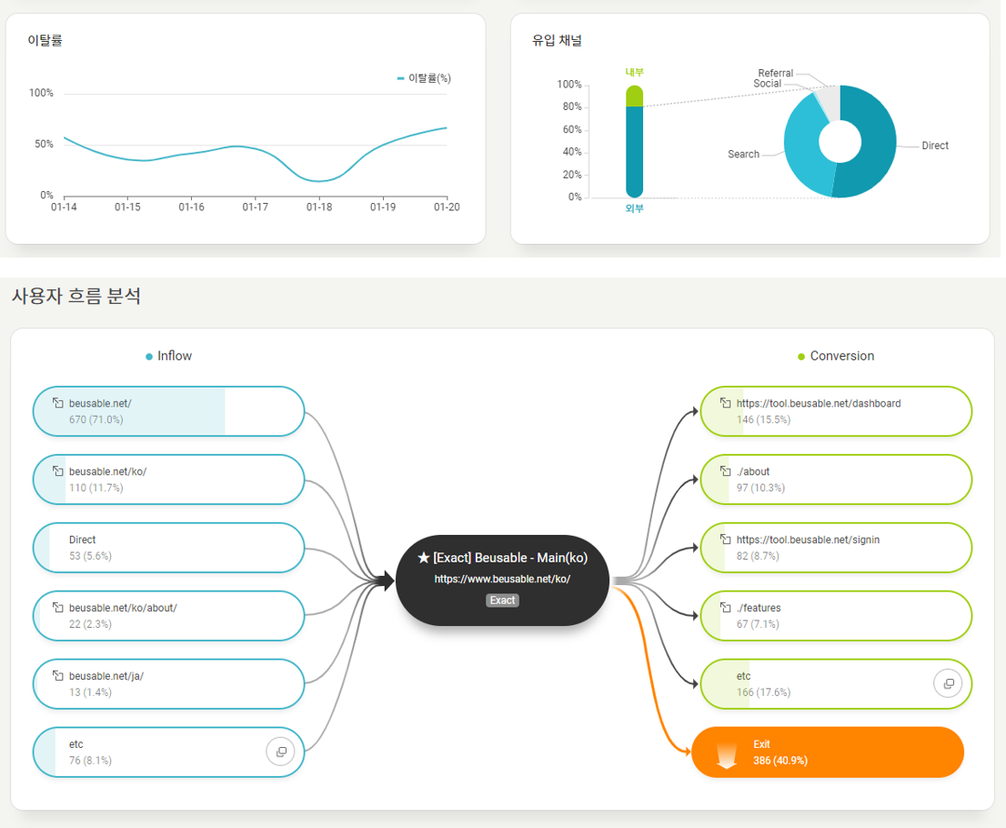Click the star icon in the center page node

coord(424,557)
